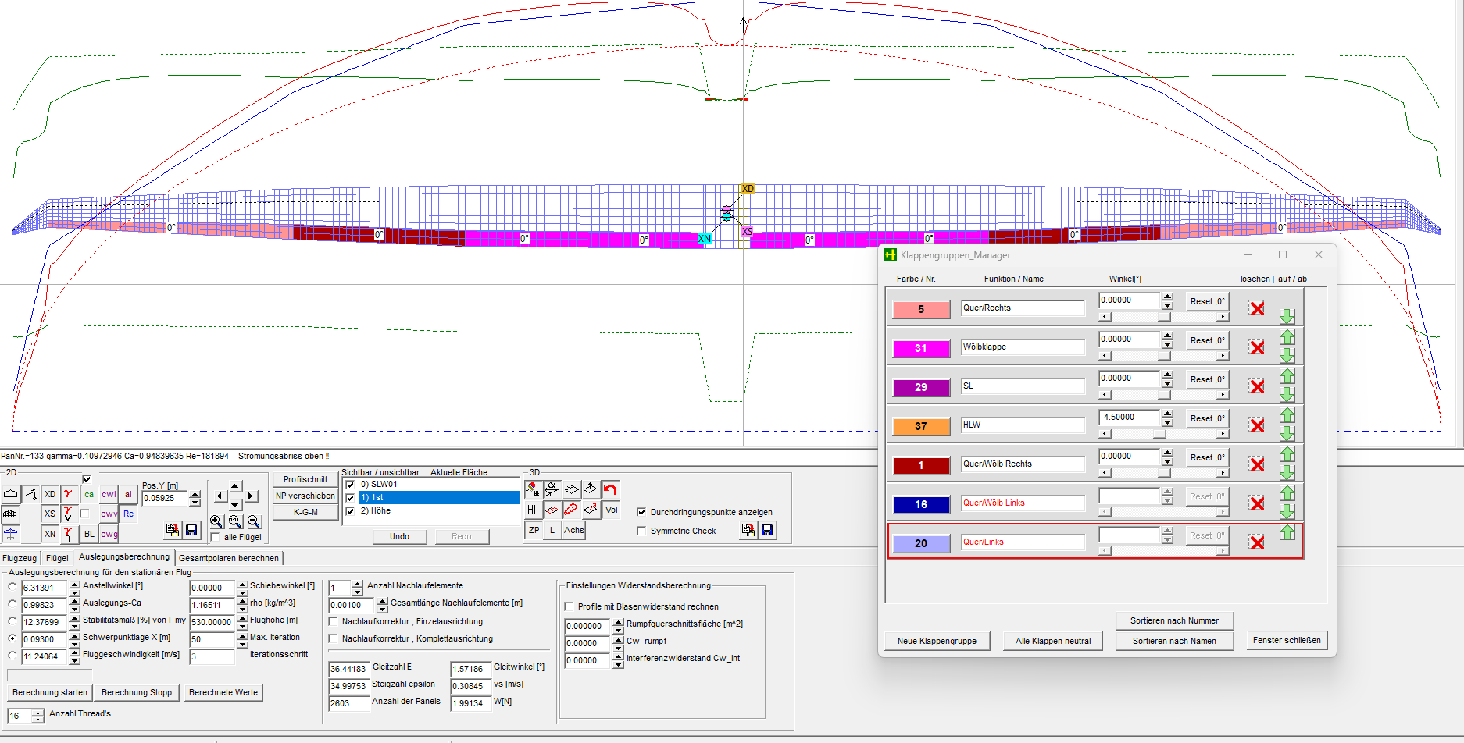Image resolution: width=1464 pixels, height=743 pixels.
Task: Click the zoom out magnifier icon
Action: pyautogui.click(x=254, y=521)
